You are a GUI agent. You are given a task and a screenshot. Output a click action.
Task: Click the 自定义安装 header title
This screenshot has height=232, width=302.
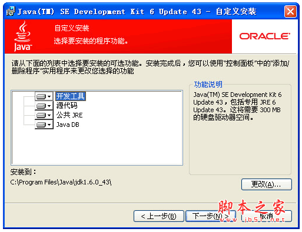(72, 28)
